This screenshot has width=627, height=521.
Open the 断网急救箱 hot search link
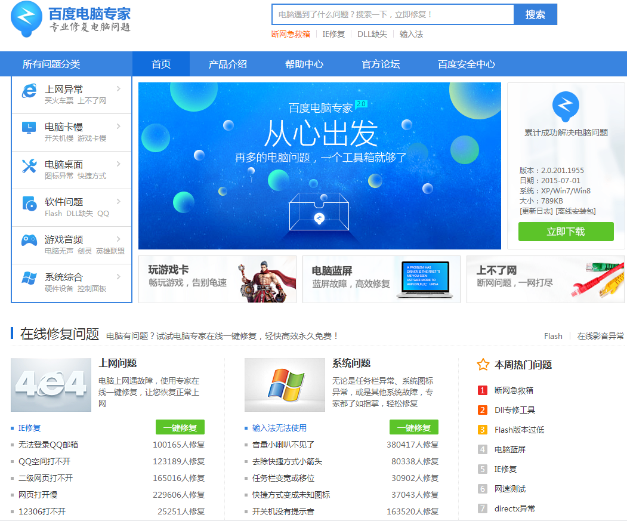(291, 34)
